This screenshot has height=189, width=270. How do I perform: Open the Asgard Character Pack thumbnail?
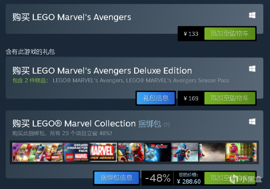tap(76, 153)
